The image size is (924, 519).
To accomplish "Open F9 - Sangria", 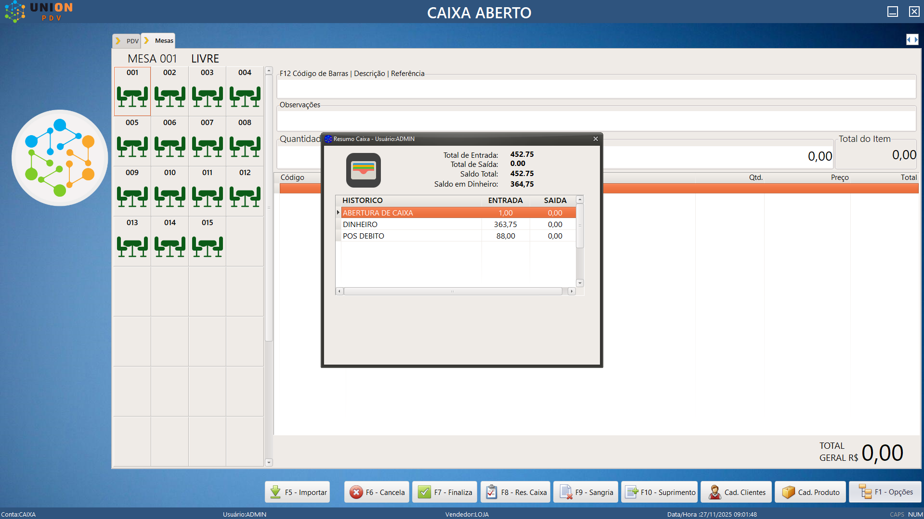I will (x=586, y=492).
